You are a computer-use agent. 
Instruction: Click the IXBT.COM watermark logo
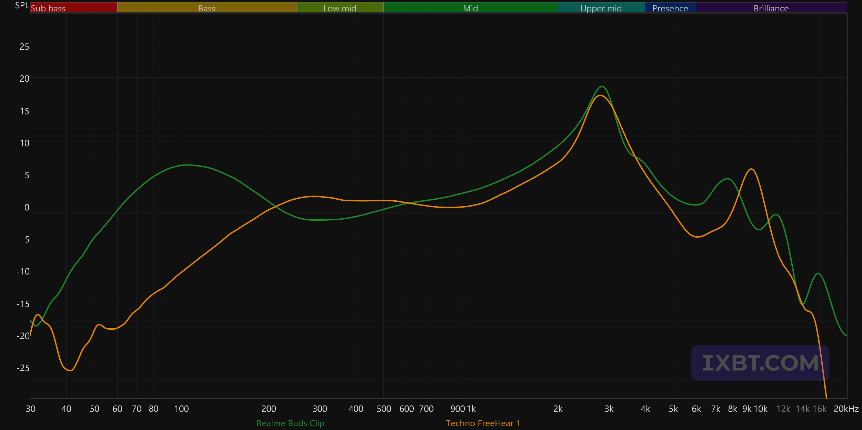(x=760, y=363)
